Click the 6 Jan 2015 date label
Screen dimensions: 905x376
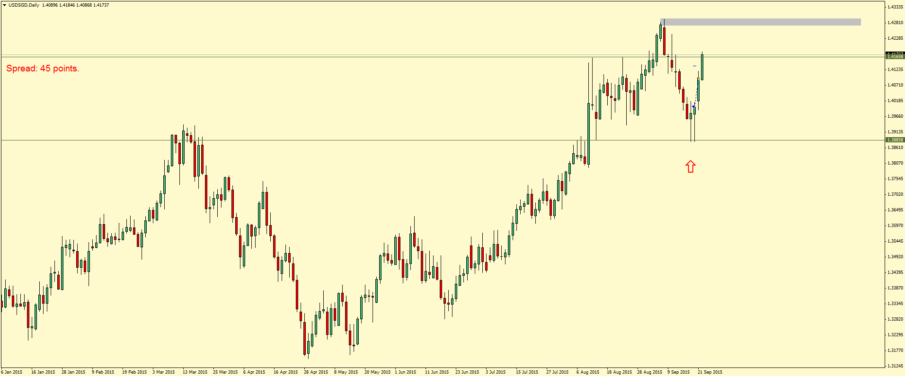[x=12, y=372]
